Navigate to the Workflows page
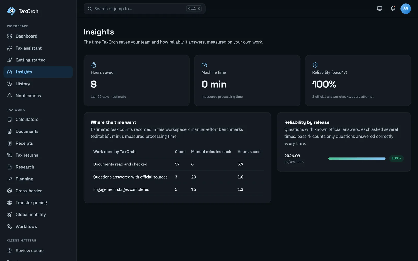 point(38,226)
